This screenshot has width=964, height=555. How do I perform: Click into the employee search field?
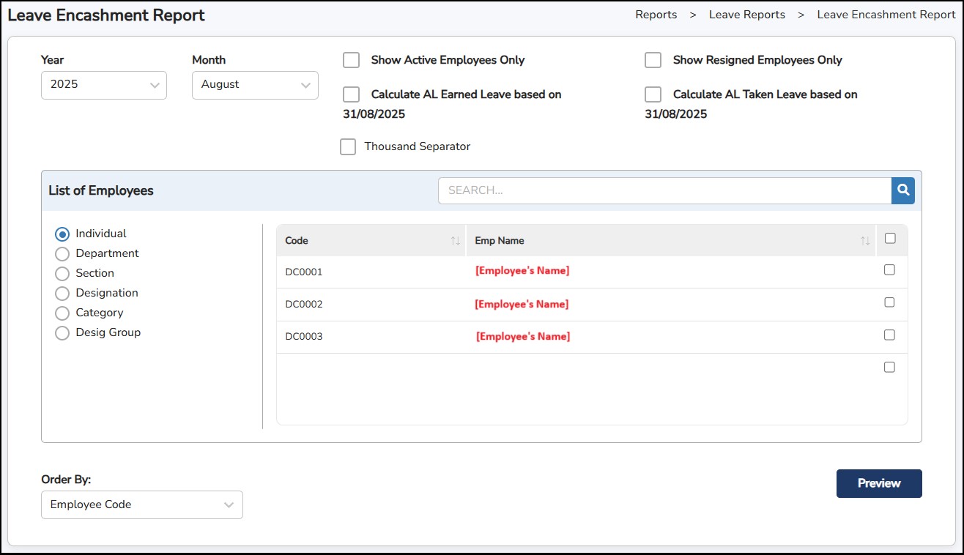coord(664,190)
